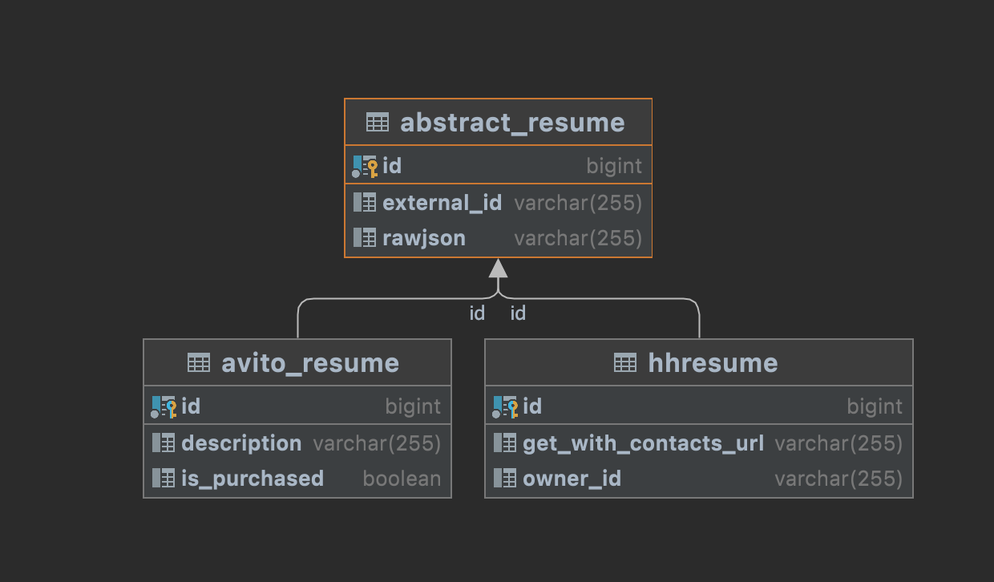Click inheritance arrowhead below abstract_resume

click(x=499, y=268)
